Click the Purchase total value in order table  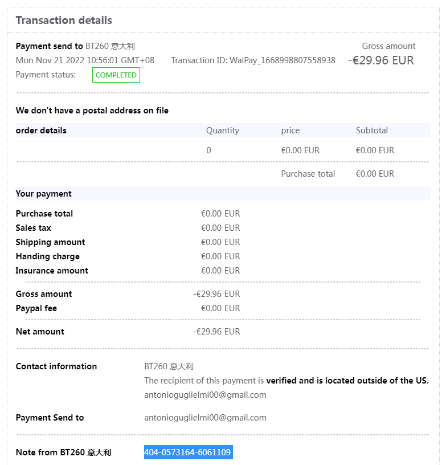click(375, 174)
